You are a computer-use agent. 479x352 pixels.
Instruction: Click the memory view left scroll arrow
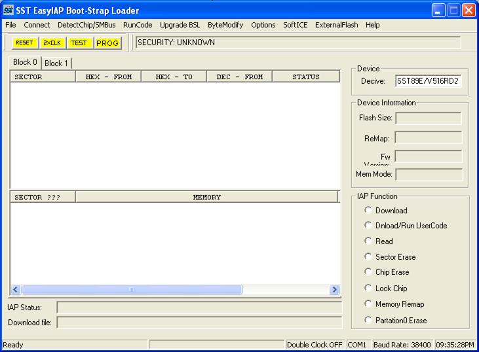coord(16,289)
